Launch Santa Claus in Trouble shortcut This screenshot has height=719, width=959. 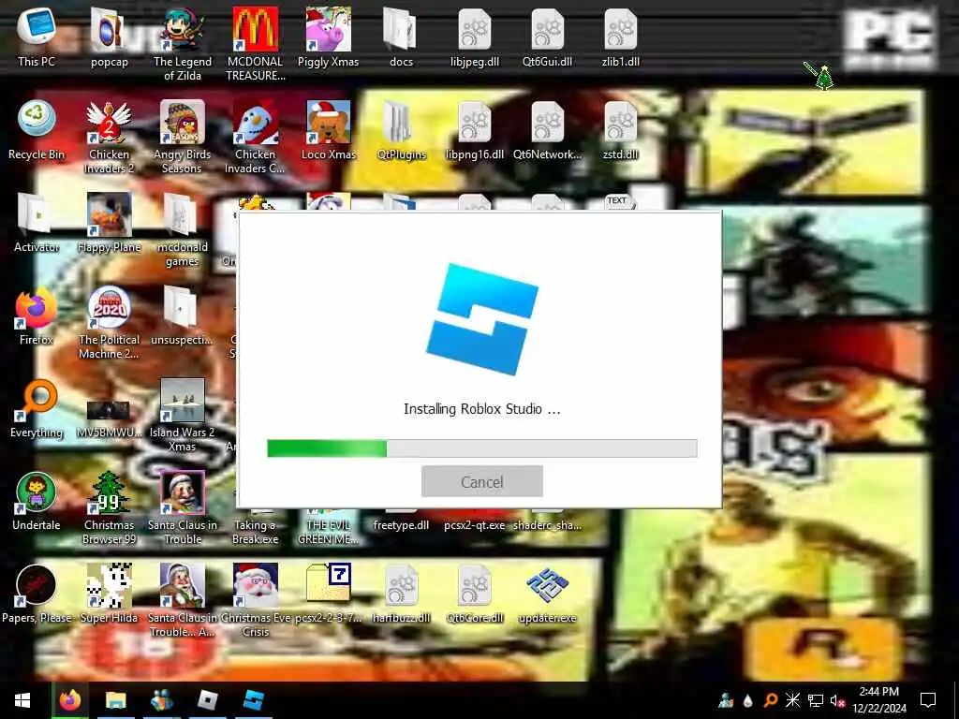[x=183, y=508]
